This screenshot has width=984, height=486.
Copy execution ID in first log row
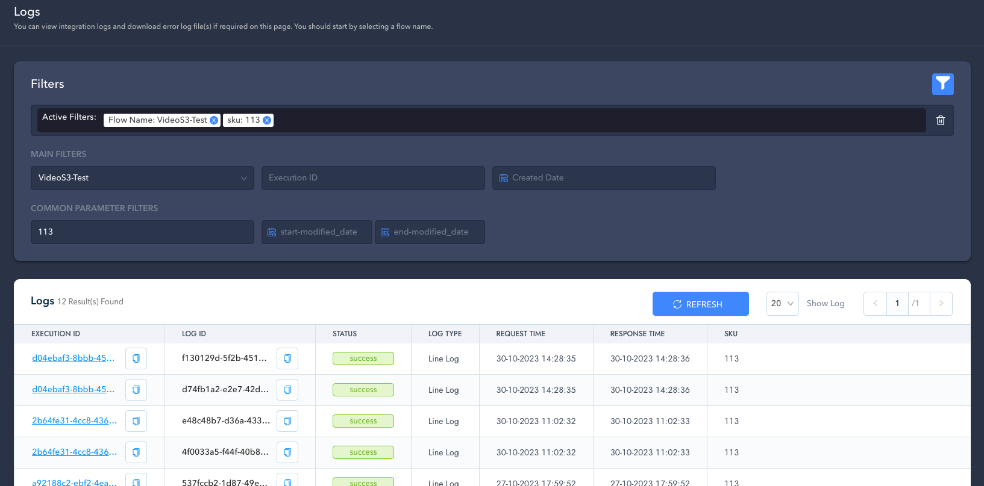point(136,358)
